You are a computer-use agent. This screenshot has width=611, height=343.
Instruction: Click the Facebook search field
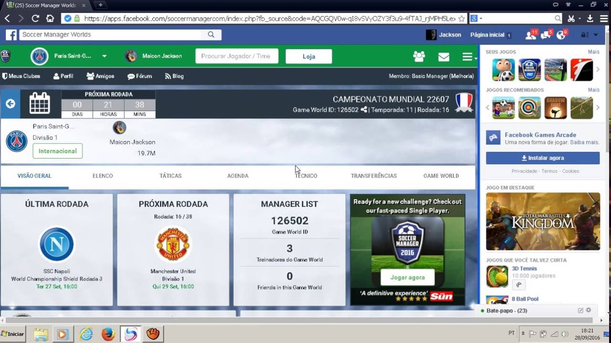(x=110, y=35)
